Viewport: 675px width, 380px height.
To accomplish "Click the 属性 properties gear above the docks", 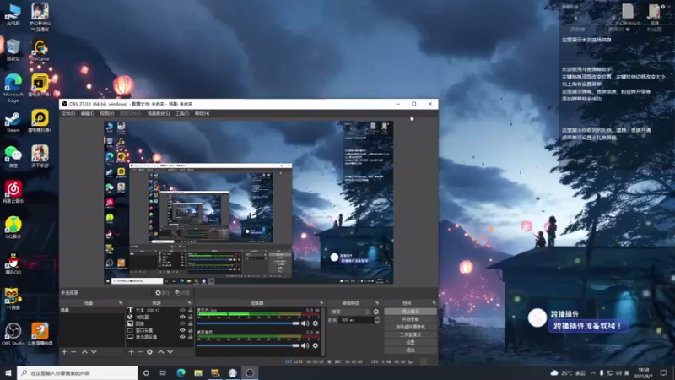I will click(162, 293).
